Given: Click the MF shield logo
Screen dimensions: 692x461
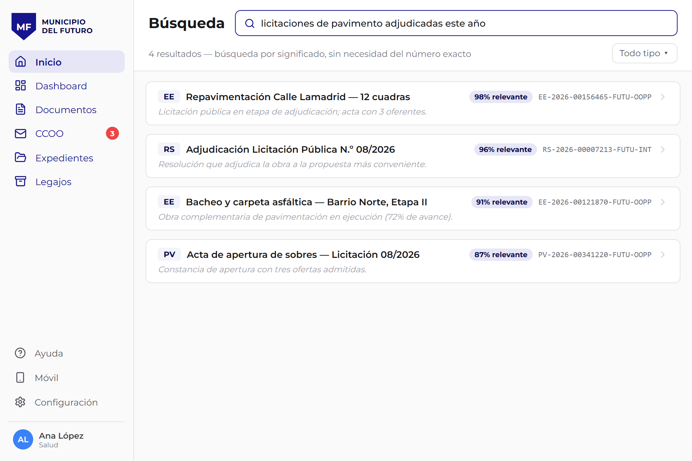Looking at the screenshot, I should click(x=24, y=26).
